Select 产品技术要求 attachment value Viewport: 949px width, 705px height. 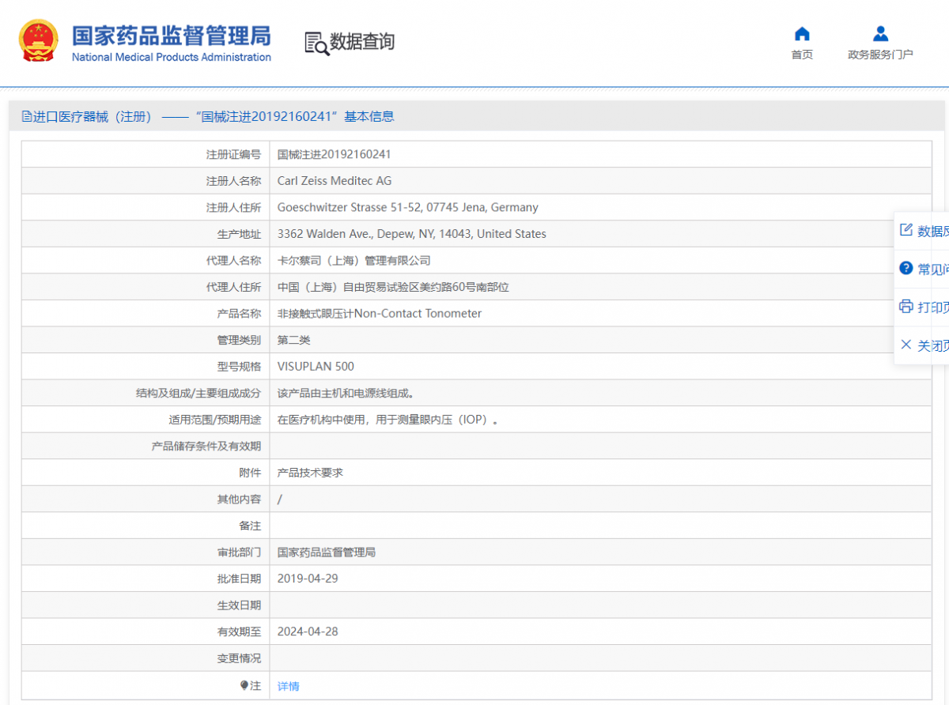pyautogui.click(x=310, y=473)
